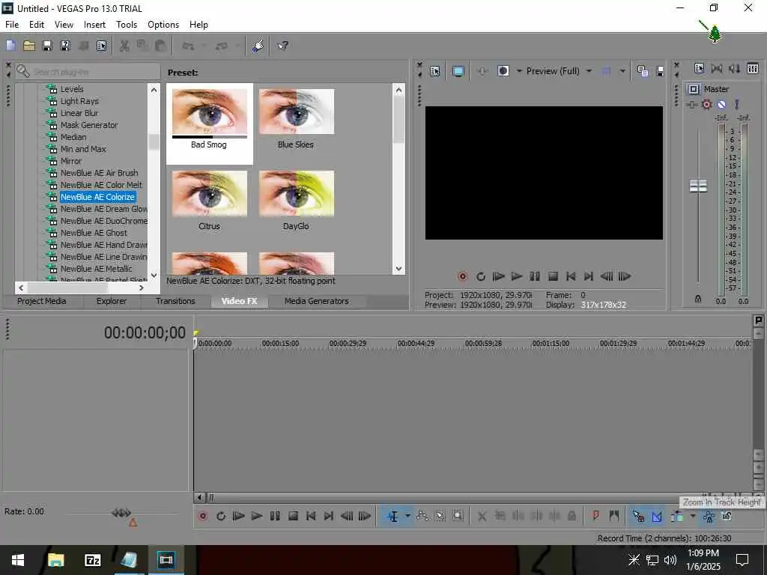
Task: Open a project with the folder icon
Action: 29,46
